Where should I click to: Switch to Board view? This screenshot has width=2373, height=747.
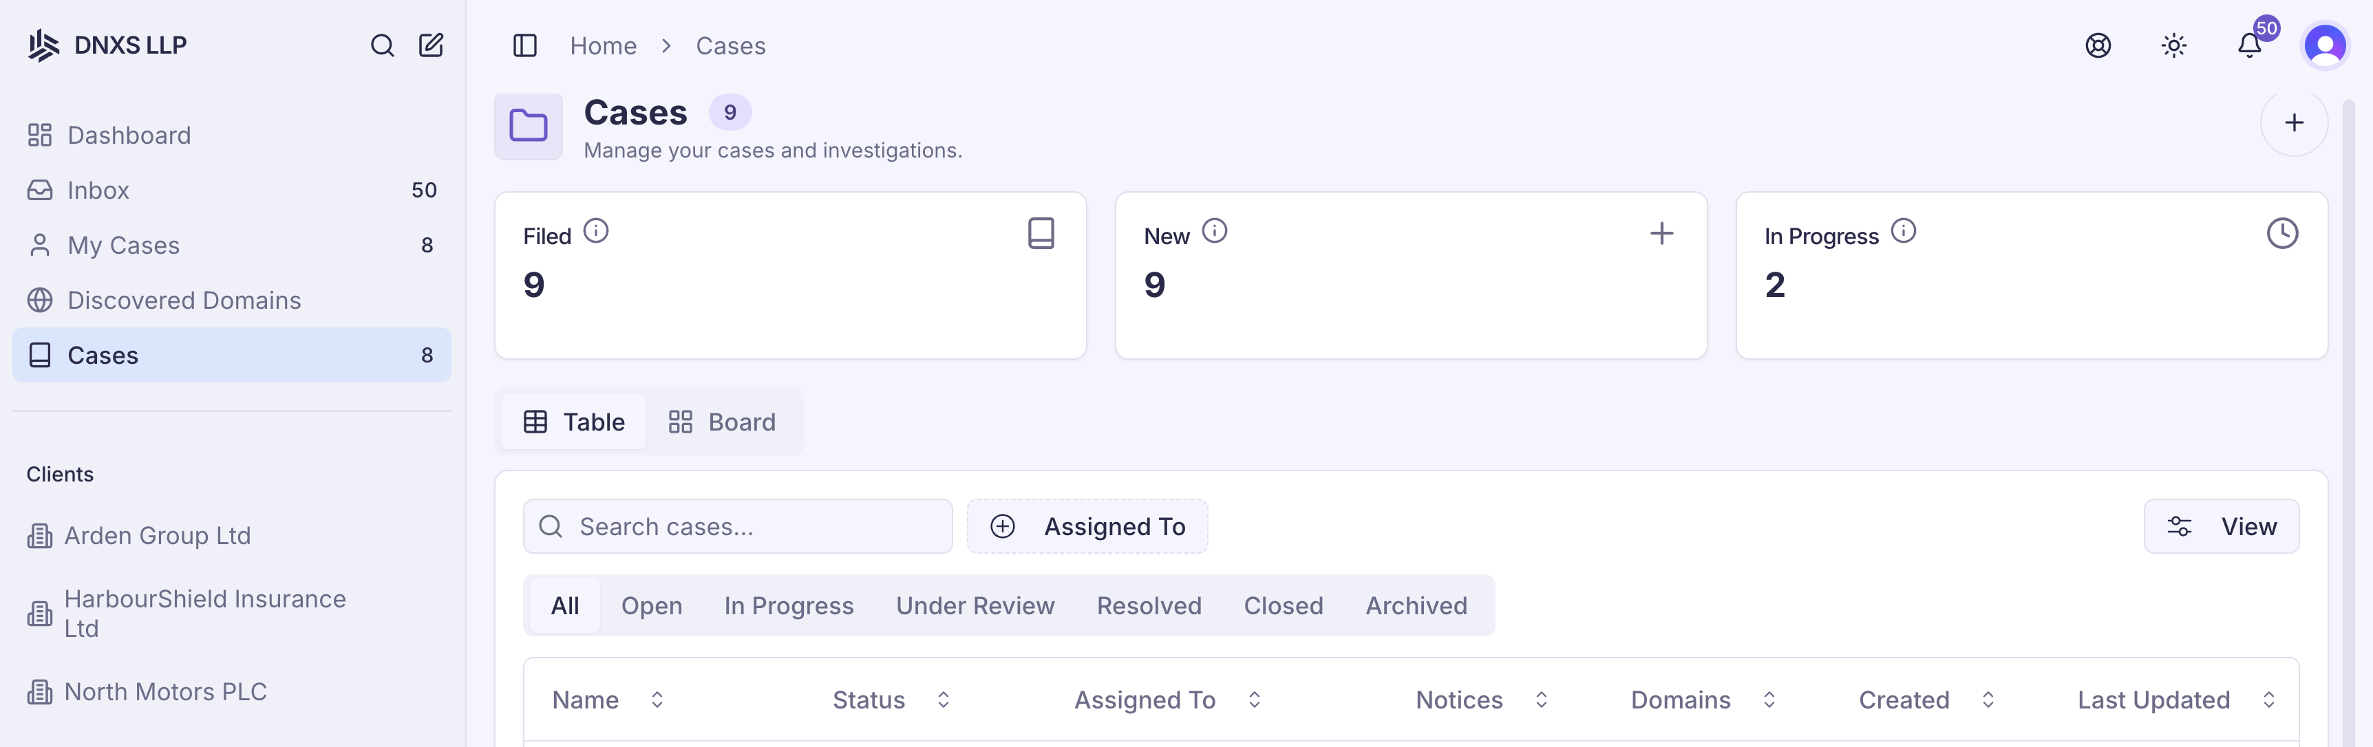723,422
